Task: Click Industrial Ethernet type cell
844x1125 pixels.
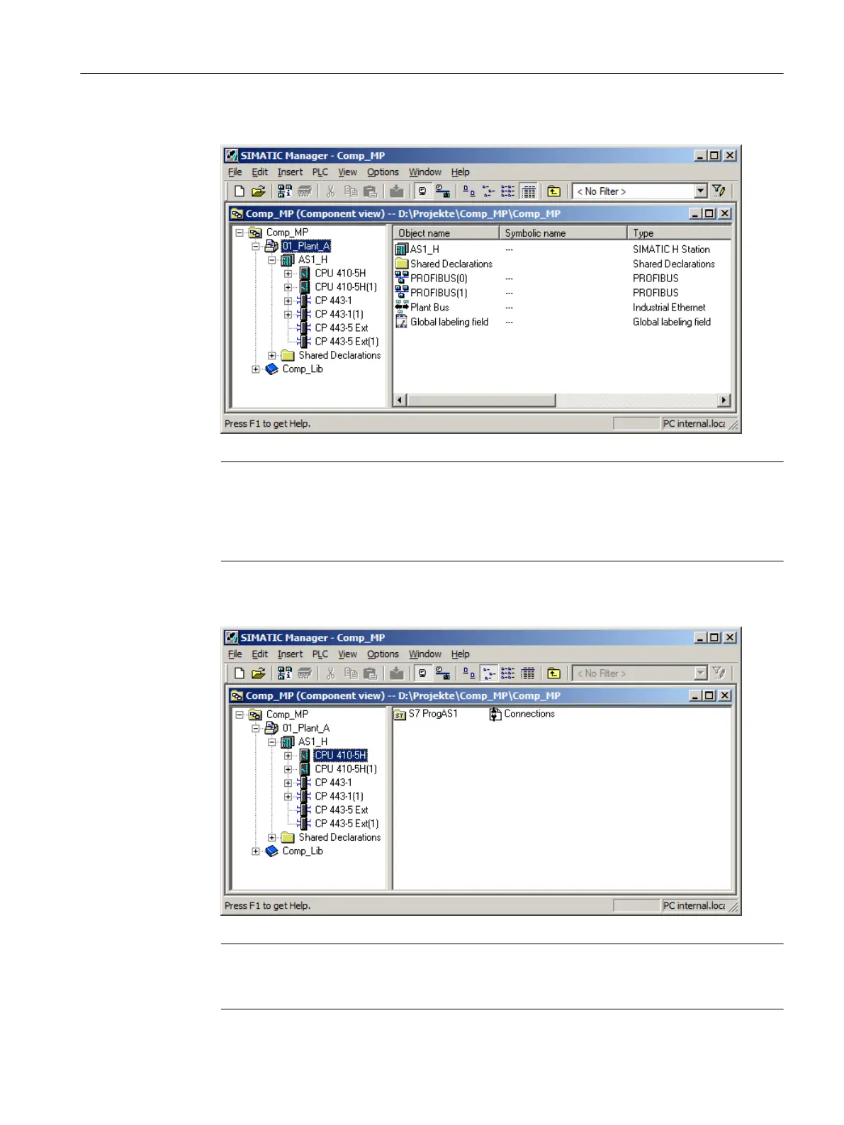Action: pos(669,308)
